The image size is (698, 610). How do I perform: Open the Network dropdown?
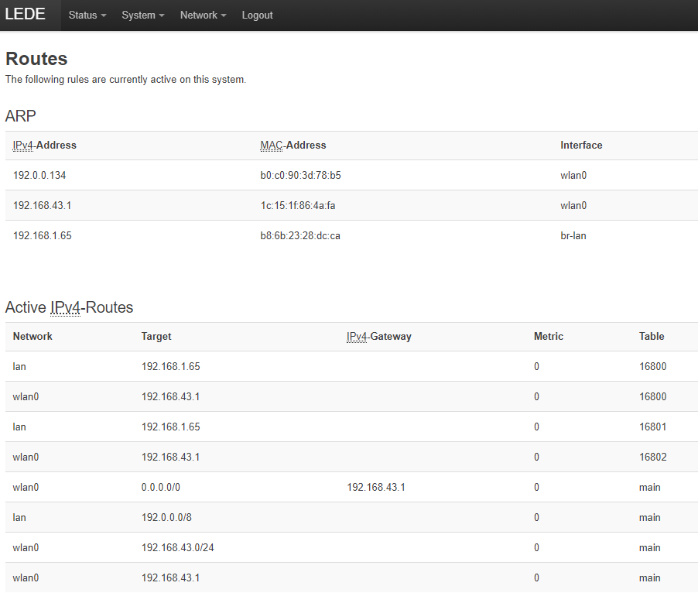[x=203, y=15]
